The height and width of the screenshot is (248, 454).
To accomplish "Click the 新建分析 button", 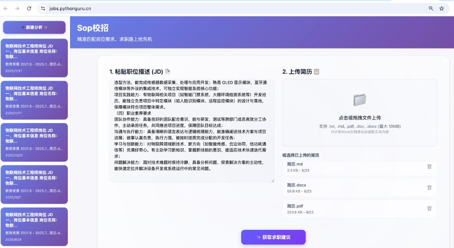I will 34,27.
